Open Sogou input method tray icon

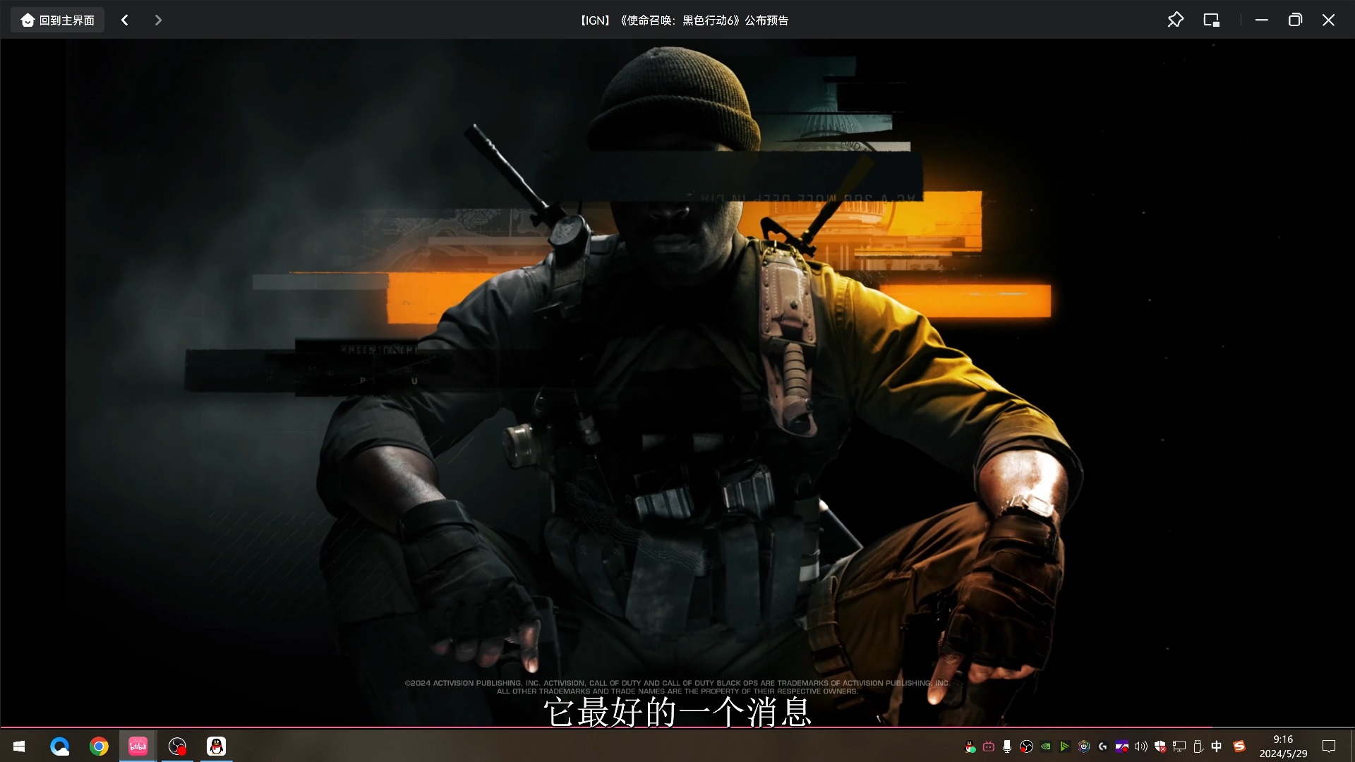pos(1239,746)
